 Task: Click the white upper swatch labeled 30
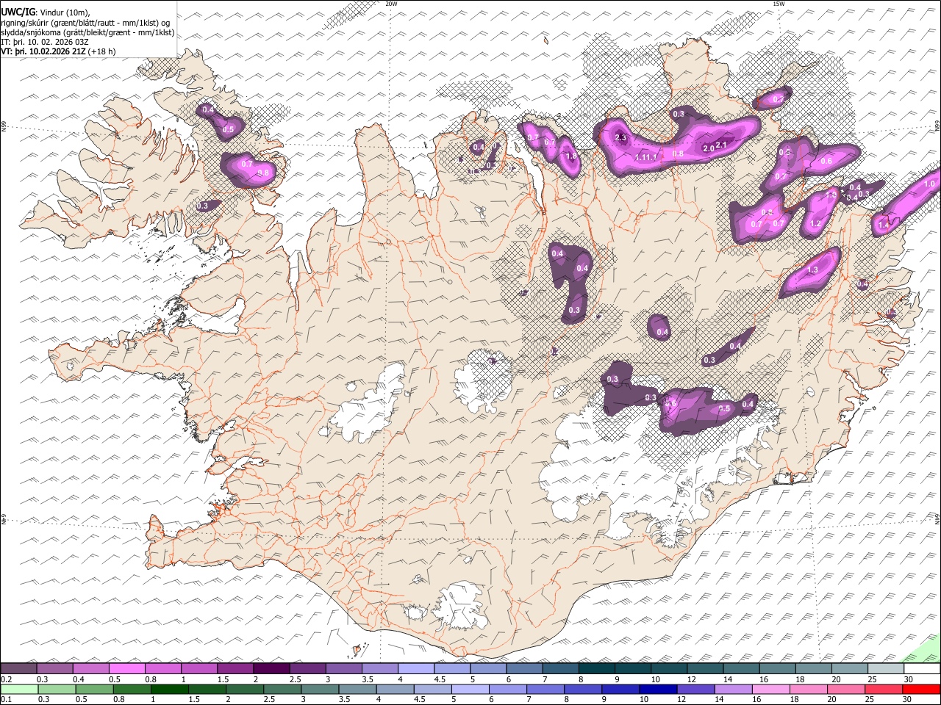coord(922,668)
